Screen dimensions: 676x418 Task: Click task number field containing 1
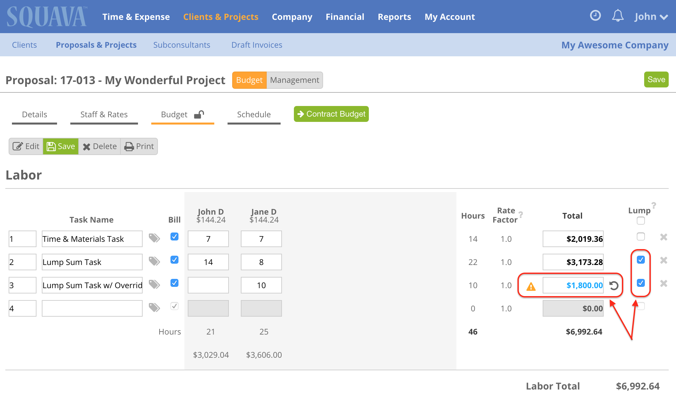23,239
